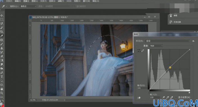Select the Eraser tool
Screen dimensions: 198x107
pyautogui.click(x=2, y=56)
